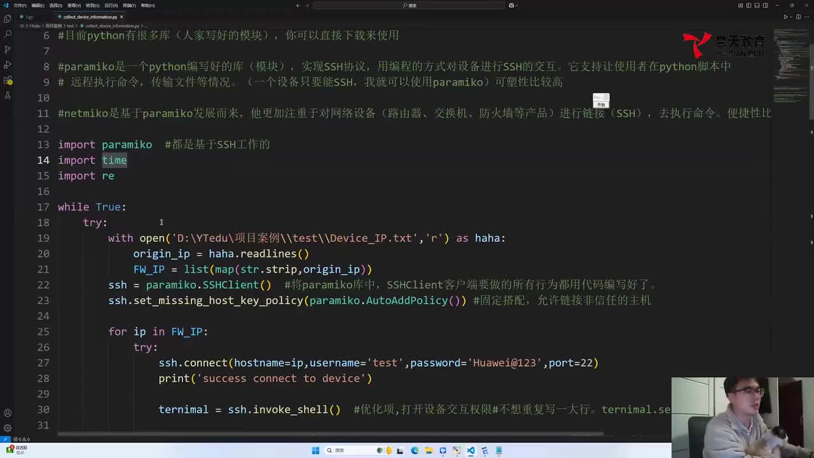The image size is (814, 458).
Task: Click 'paramiko.SSHClient()' on line 22
Action: pyautogui.click(x=209, y=285)
